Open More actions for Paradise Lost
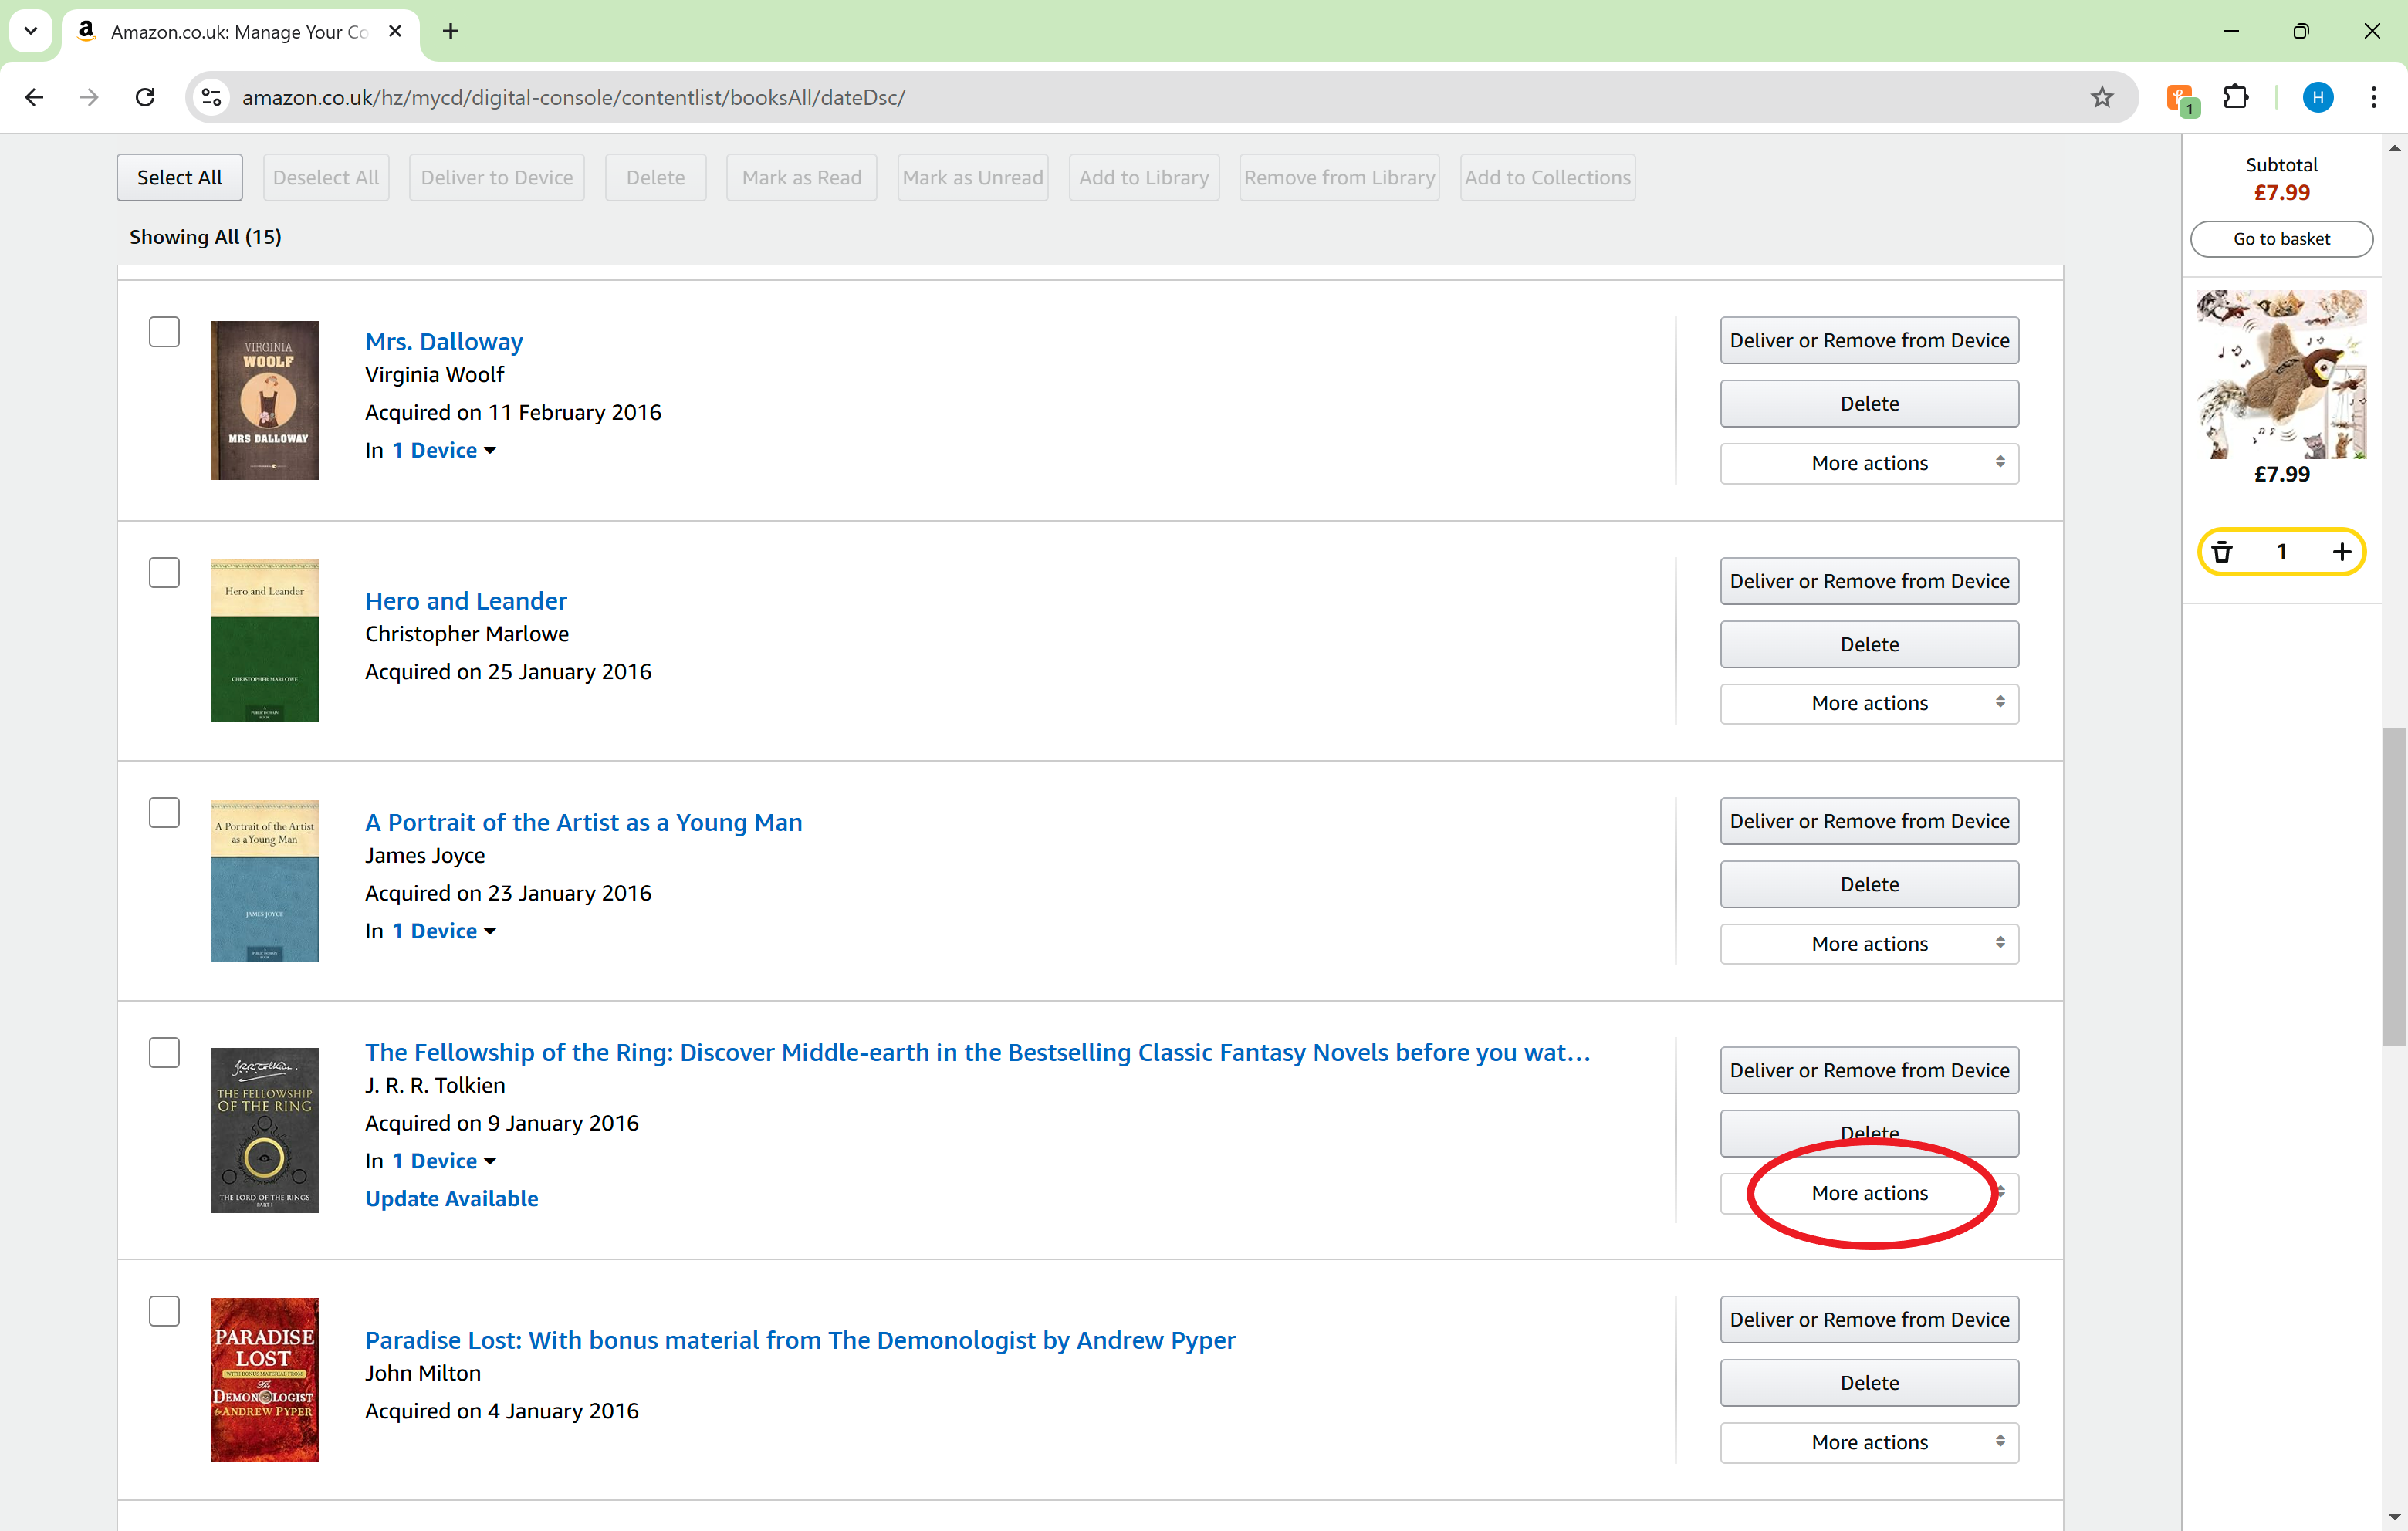Viewport: 2408px width, 1531px height. pyautogui.click(x=1869, y=1442)
